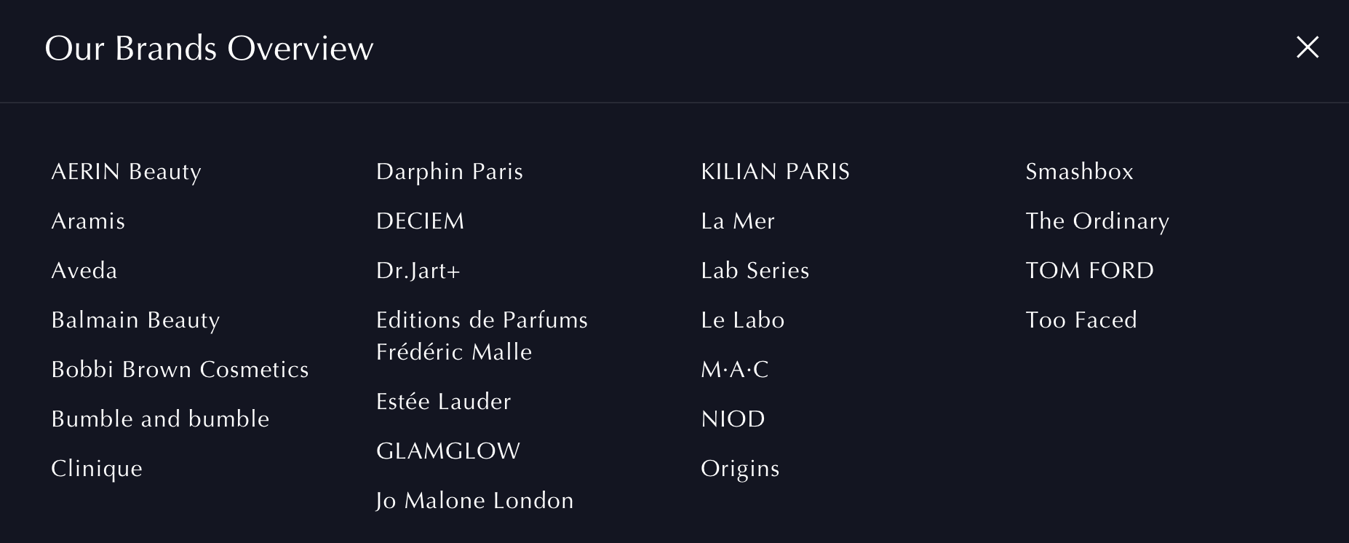Open the M·A·C brand link
This screenshot has height=543, width=1349.
734,370
